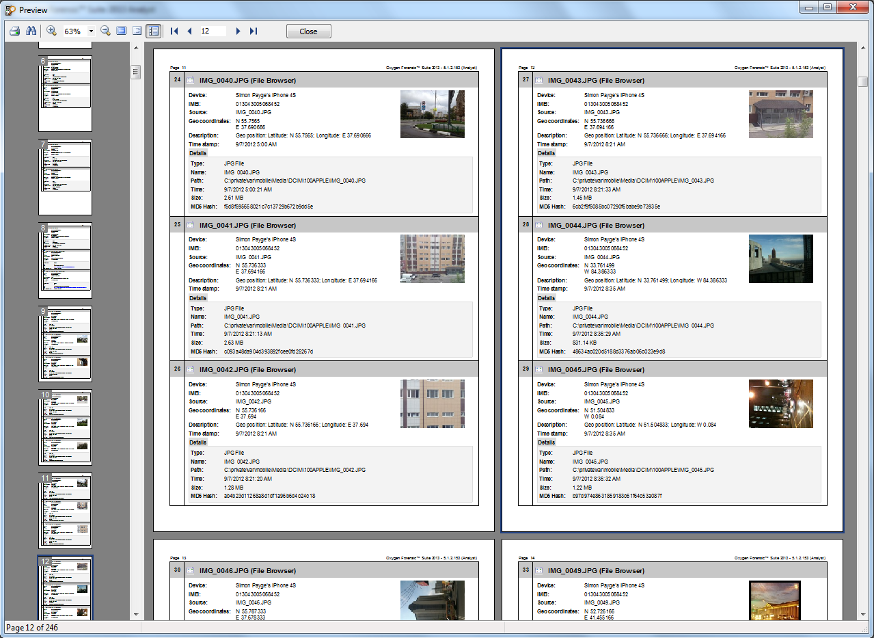
Task: Click the Close button in the toolbar
Action: [x=309, y=31]
